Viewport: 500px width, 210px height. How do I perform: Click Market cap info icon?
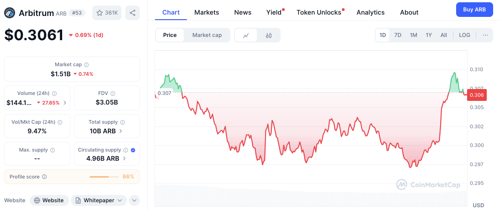point(86,65)
